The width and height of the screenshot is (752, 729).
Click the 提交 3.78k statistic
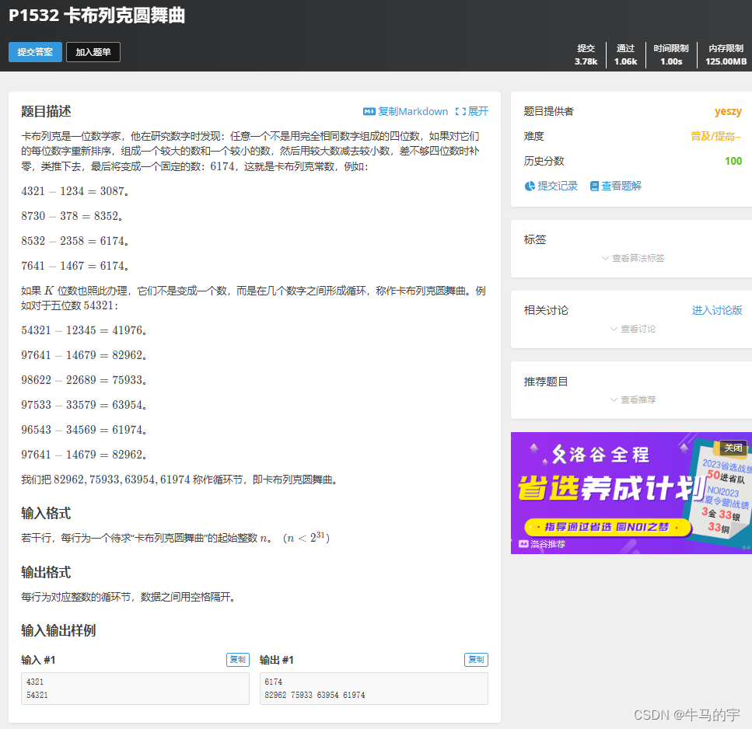tap(586, 54)
